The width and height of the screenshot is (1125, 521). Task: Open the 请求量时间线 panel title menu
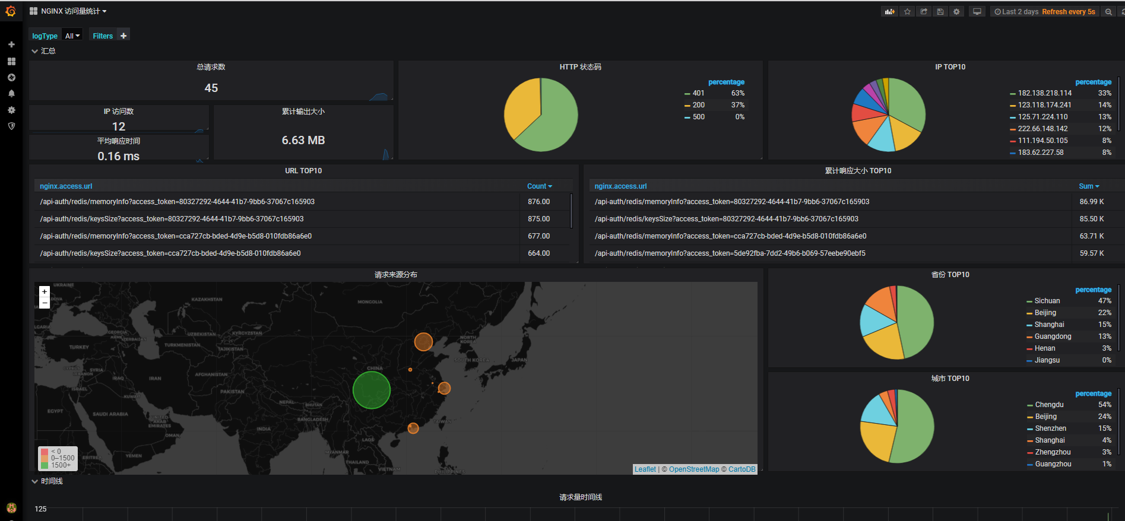(x=581, y=497)
